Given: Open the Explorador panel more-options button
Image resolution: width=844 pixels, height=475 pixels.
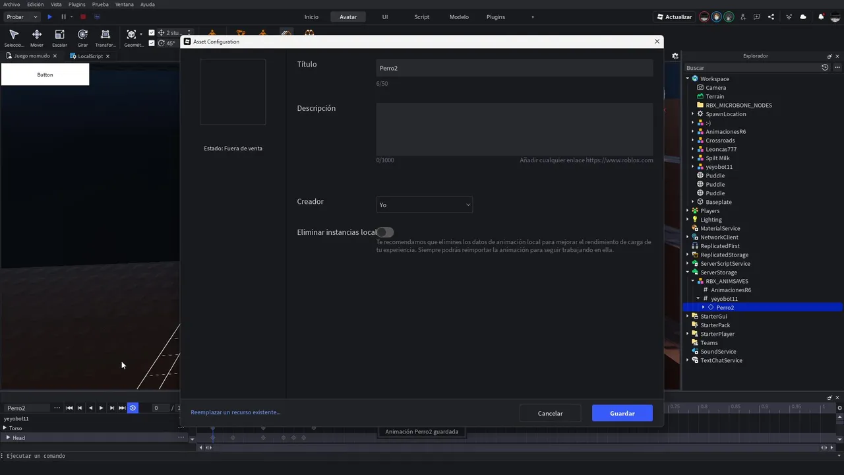Looking at the screenshot, I should point(838,67).
